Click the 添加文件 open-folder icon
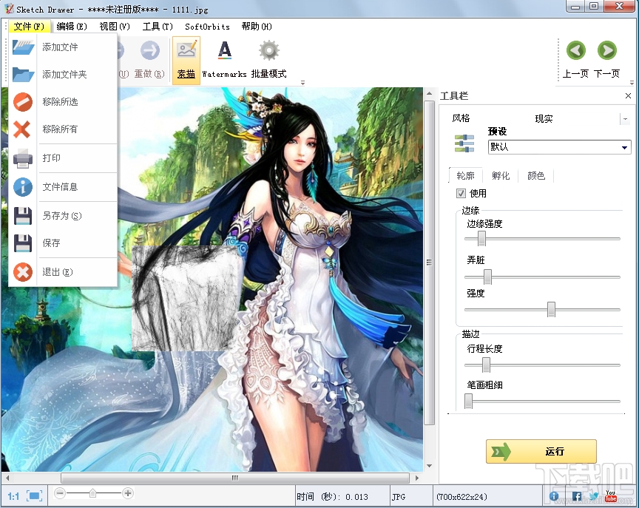Screen dimensions: 639x508 coord(23,47)
